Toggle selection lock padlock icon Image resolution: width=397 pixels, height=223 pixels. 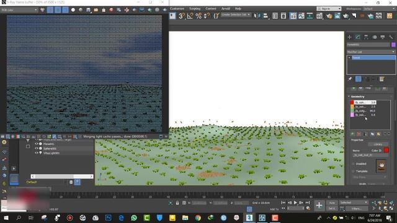(177, 203)
